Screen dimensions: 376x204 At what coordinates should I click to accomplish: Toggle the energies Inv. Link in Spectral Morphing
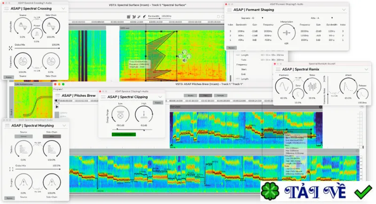coord(38,190)
